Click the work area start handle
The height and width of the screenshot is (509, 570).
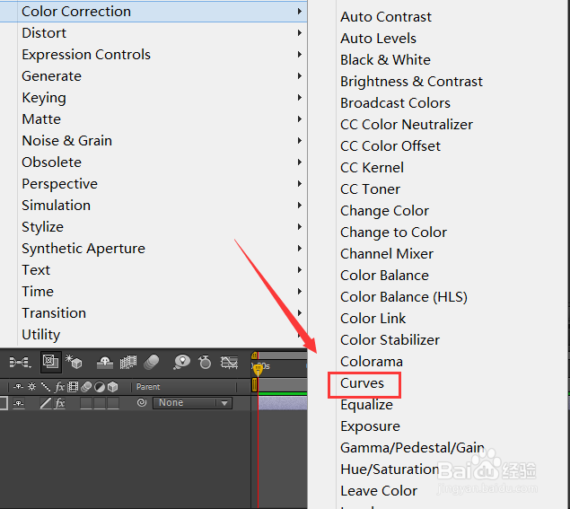coord(254,384)
